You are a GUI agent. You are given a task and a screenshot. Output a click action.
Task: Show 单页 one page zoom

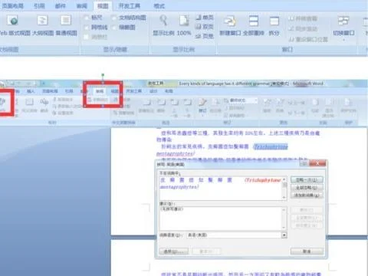tap(205, 18)
